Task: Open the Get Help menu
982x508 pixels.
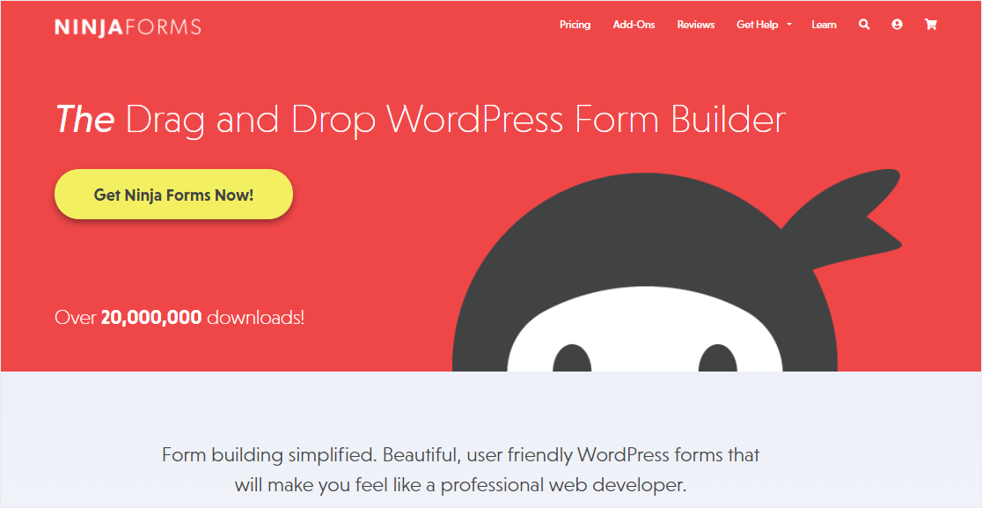Action: click(757, 25)
